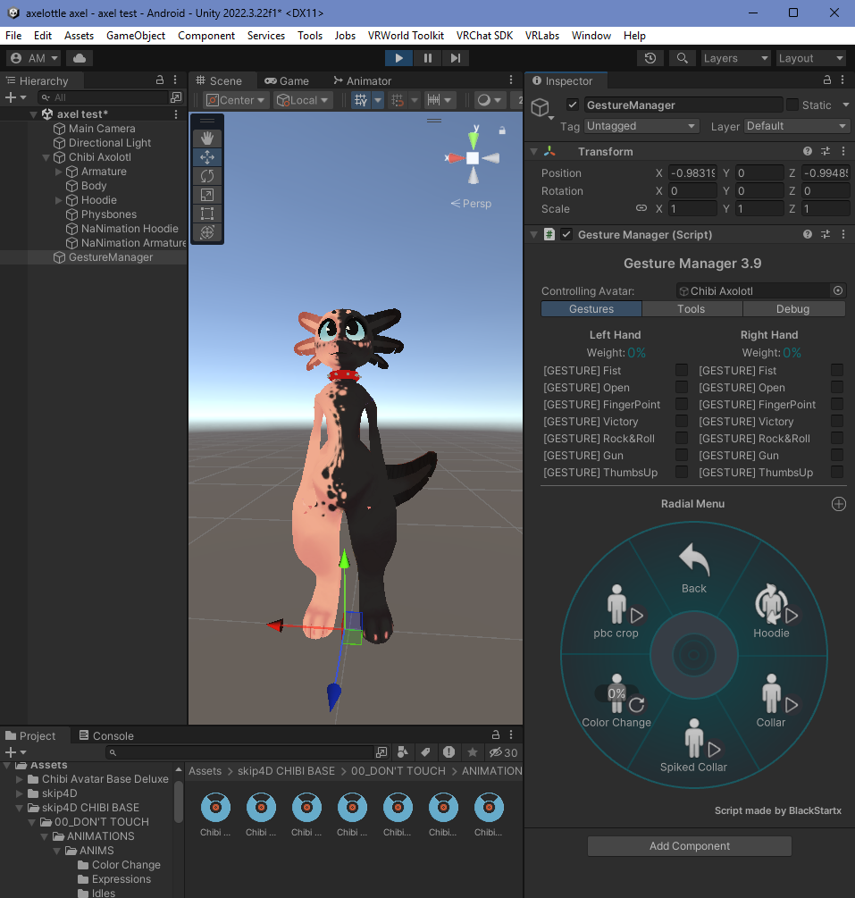Select the Rotate tool
The height and width of the screenshot is (898, 855).
click(x=206, y=176)
